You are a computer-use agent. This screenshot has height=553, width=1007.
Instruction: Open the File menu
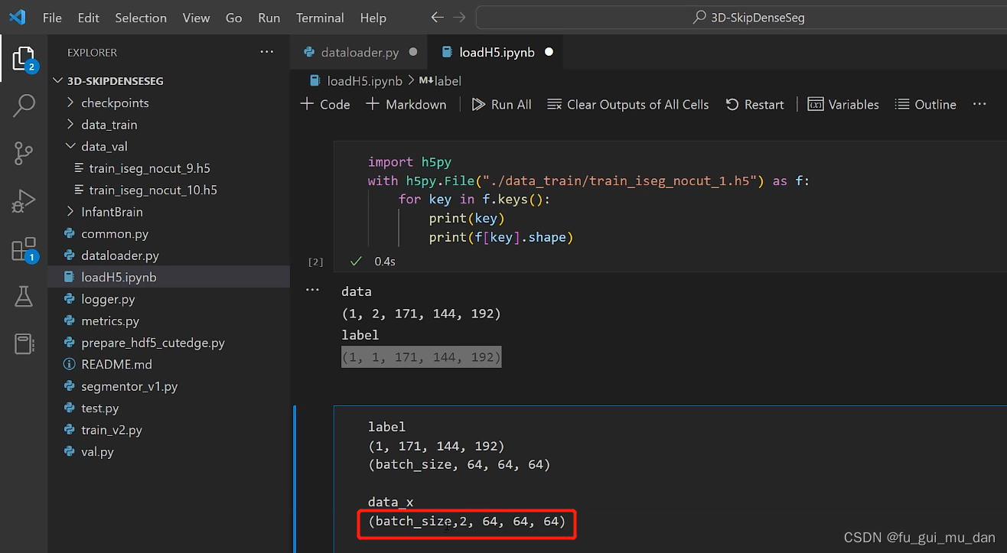coord(52,18)
